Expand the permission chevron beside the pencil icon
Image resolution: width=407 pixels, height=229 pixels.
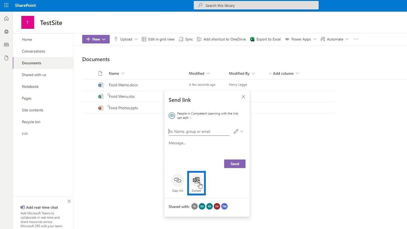pos(242,131)
